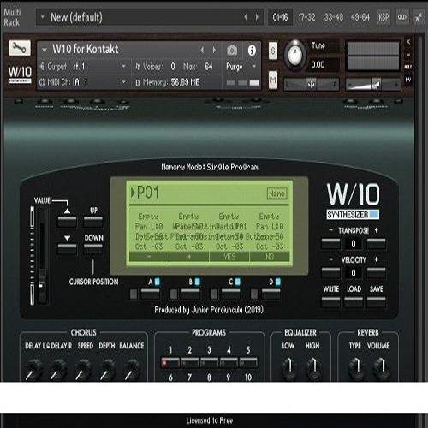This screenshot has width=428, height=428.
Task: Click the LOAD button
Action: [x=354, y=302]
